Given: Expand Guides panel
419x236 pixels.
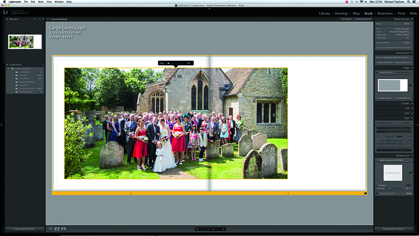Looking at the screenshot, I should point(412,103).
